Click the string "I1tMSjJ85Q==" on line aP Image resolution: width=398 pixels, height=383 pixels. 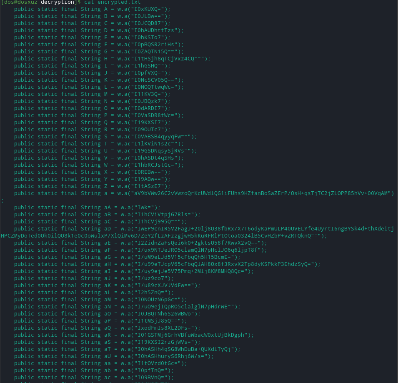tap(158, 321)
